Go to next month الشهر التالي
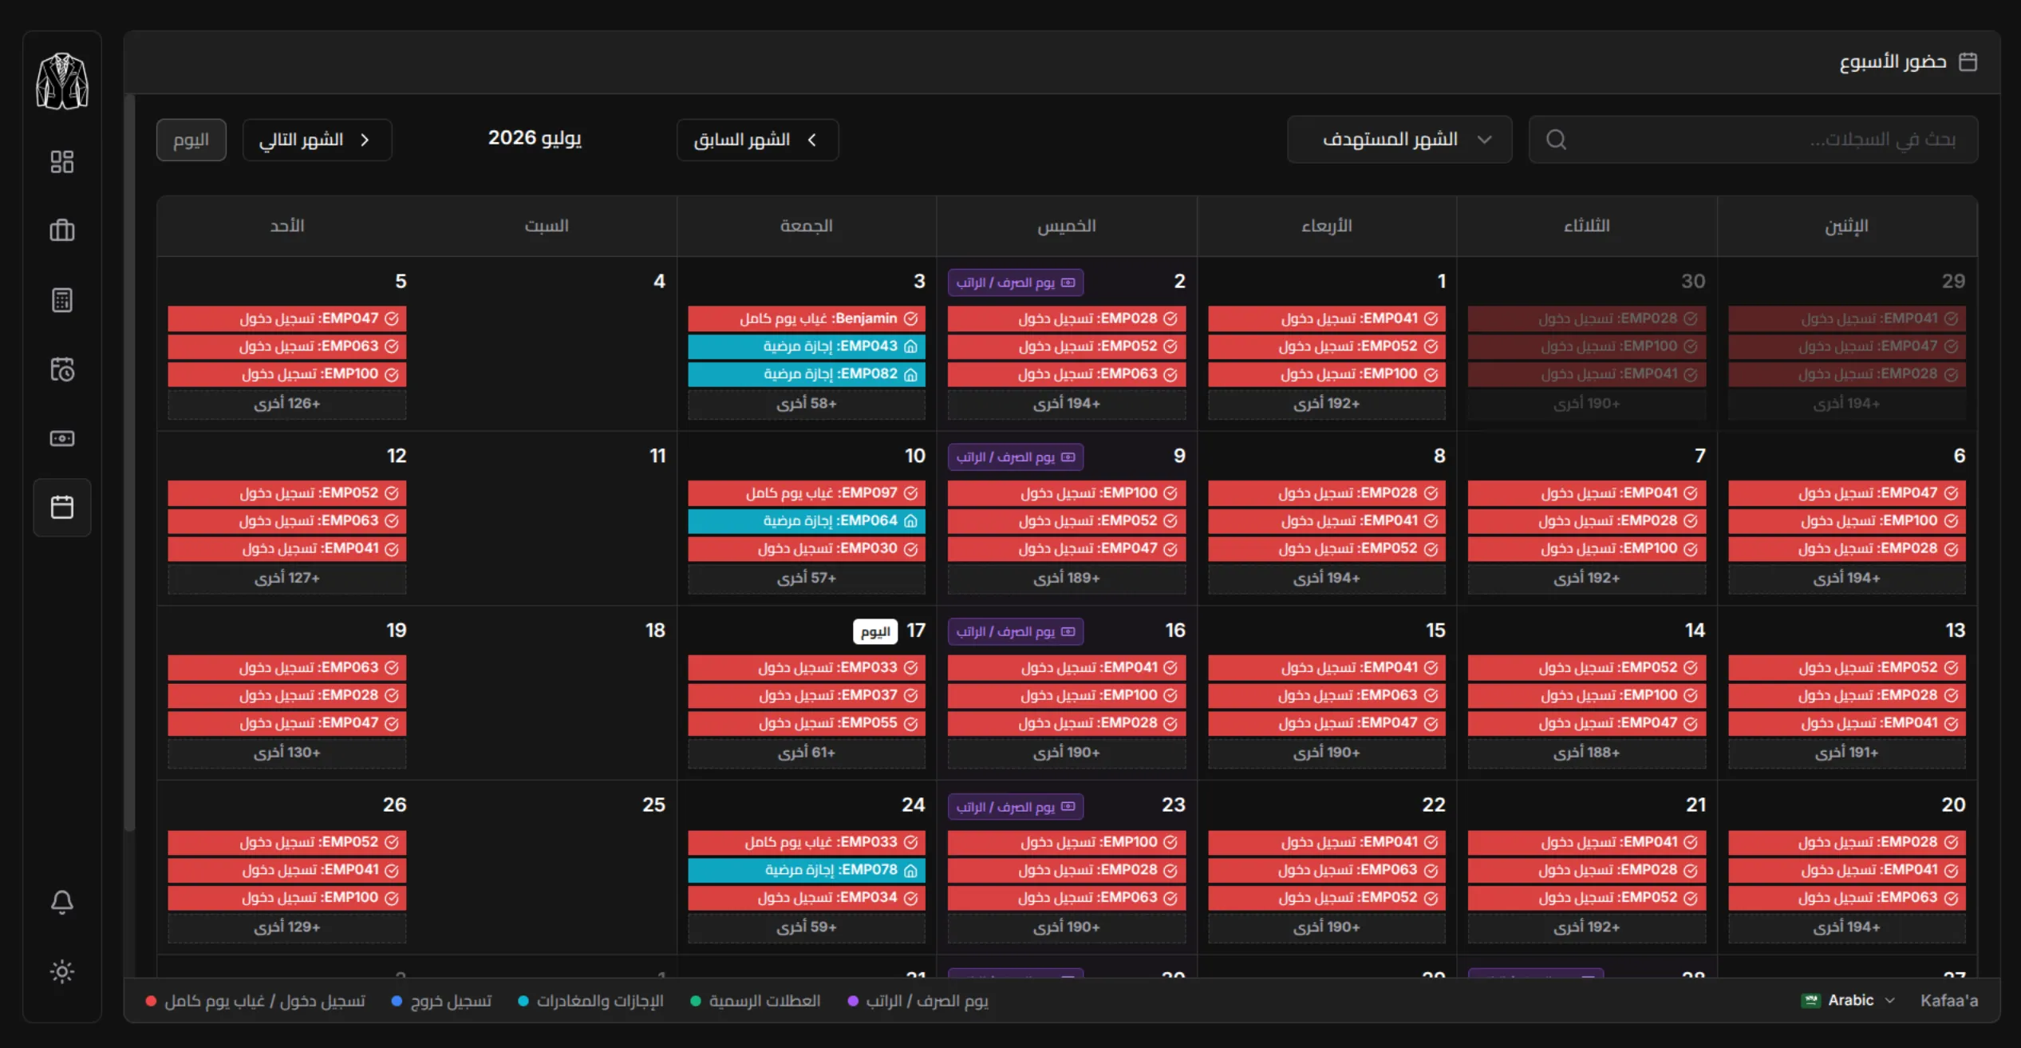This screenshot has width=2021, height=1048. pyautogui.click(x=317, y=140)
